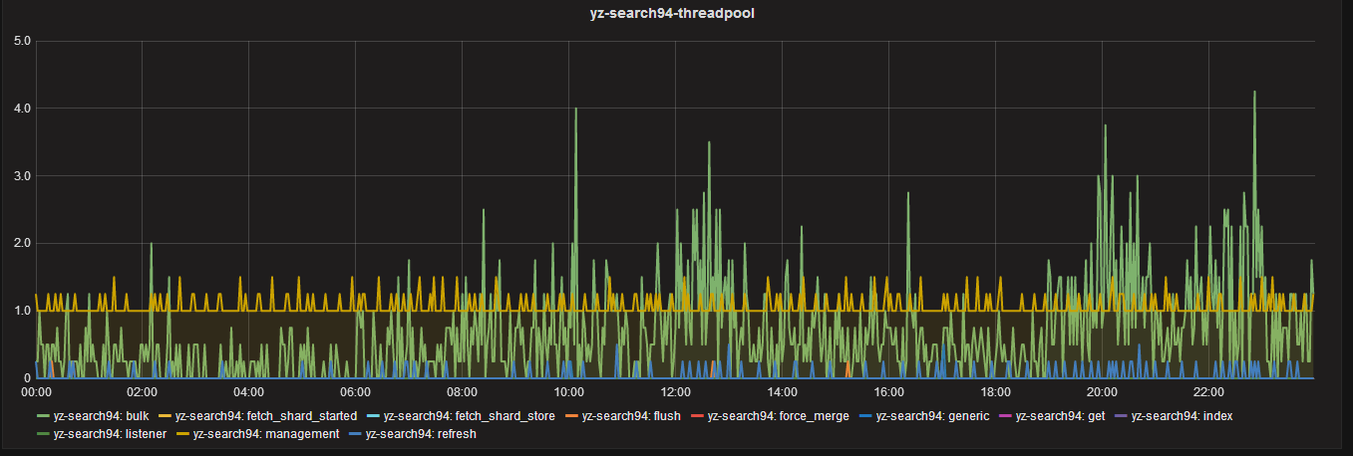1353x456 pixels.
Task: Click the green bulk series color swatch
Action: pos(43,416)
